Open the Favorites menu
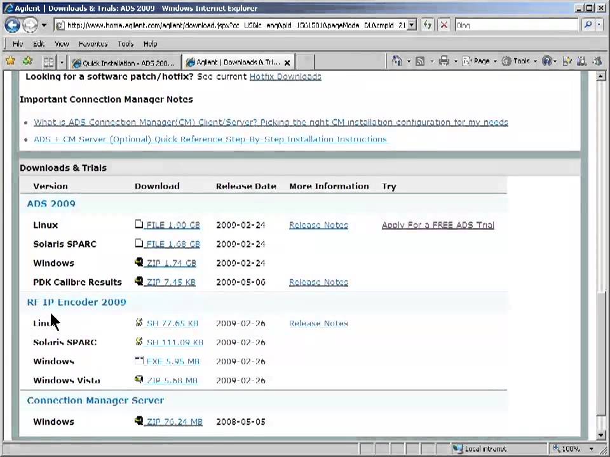This screenshot has height=457, width=610. 93,44
